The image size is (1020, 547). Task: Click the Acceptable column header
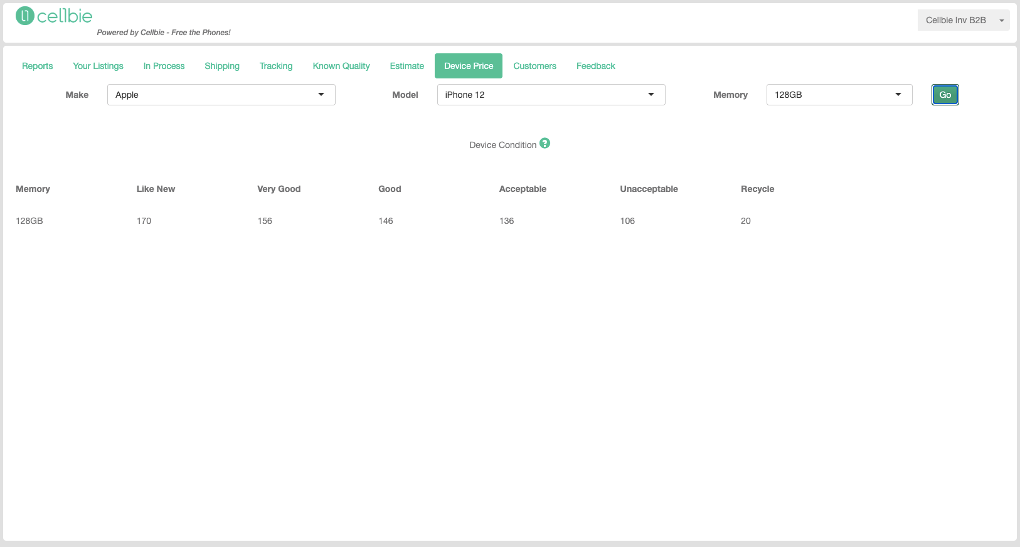pos(523,189)
